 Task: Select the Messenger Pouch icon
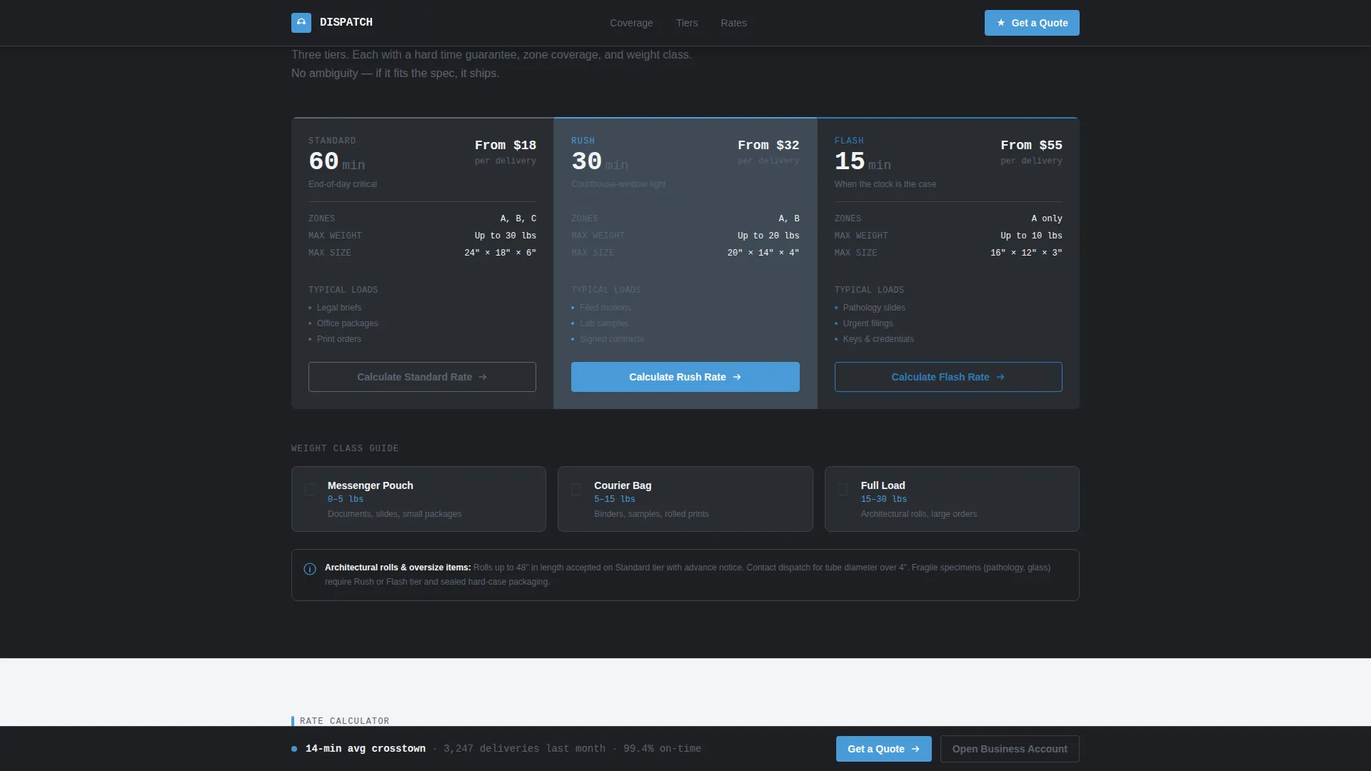point(310,490)
